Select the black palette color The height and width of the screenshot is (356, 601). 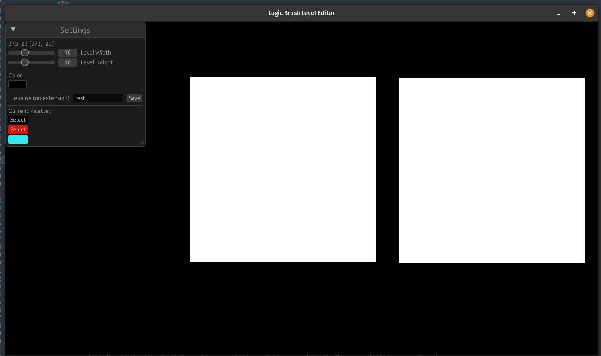pos(18,120)
